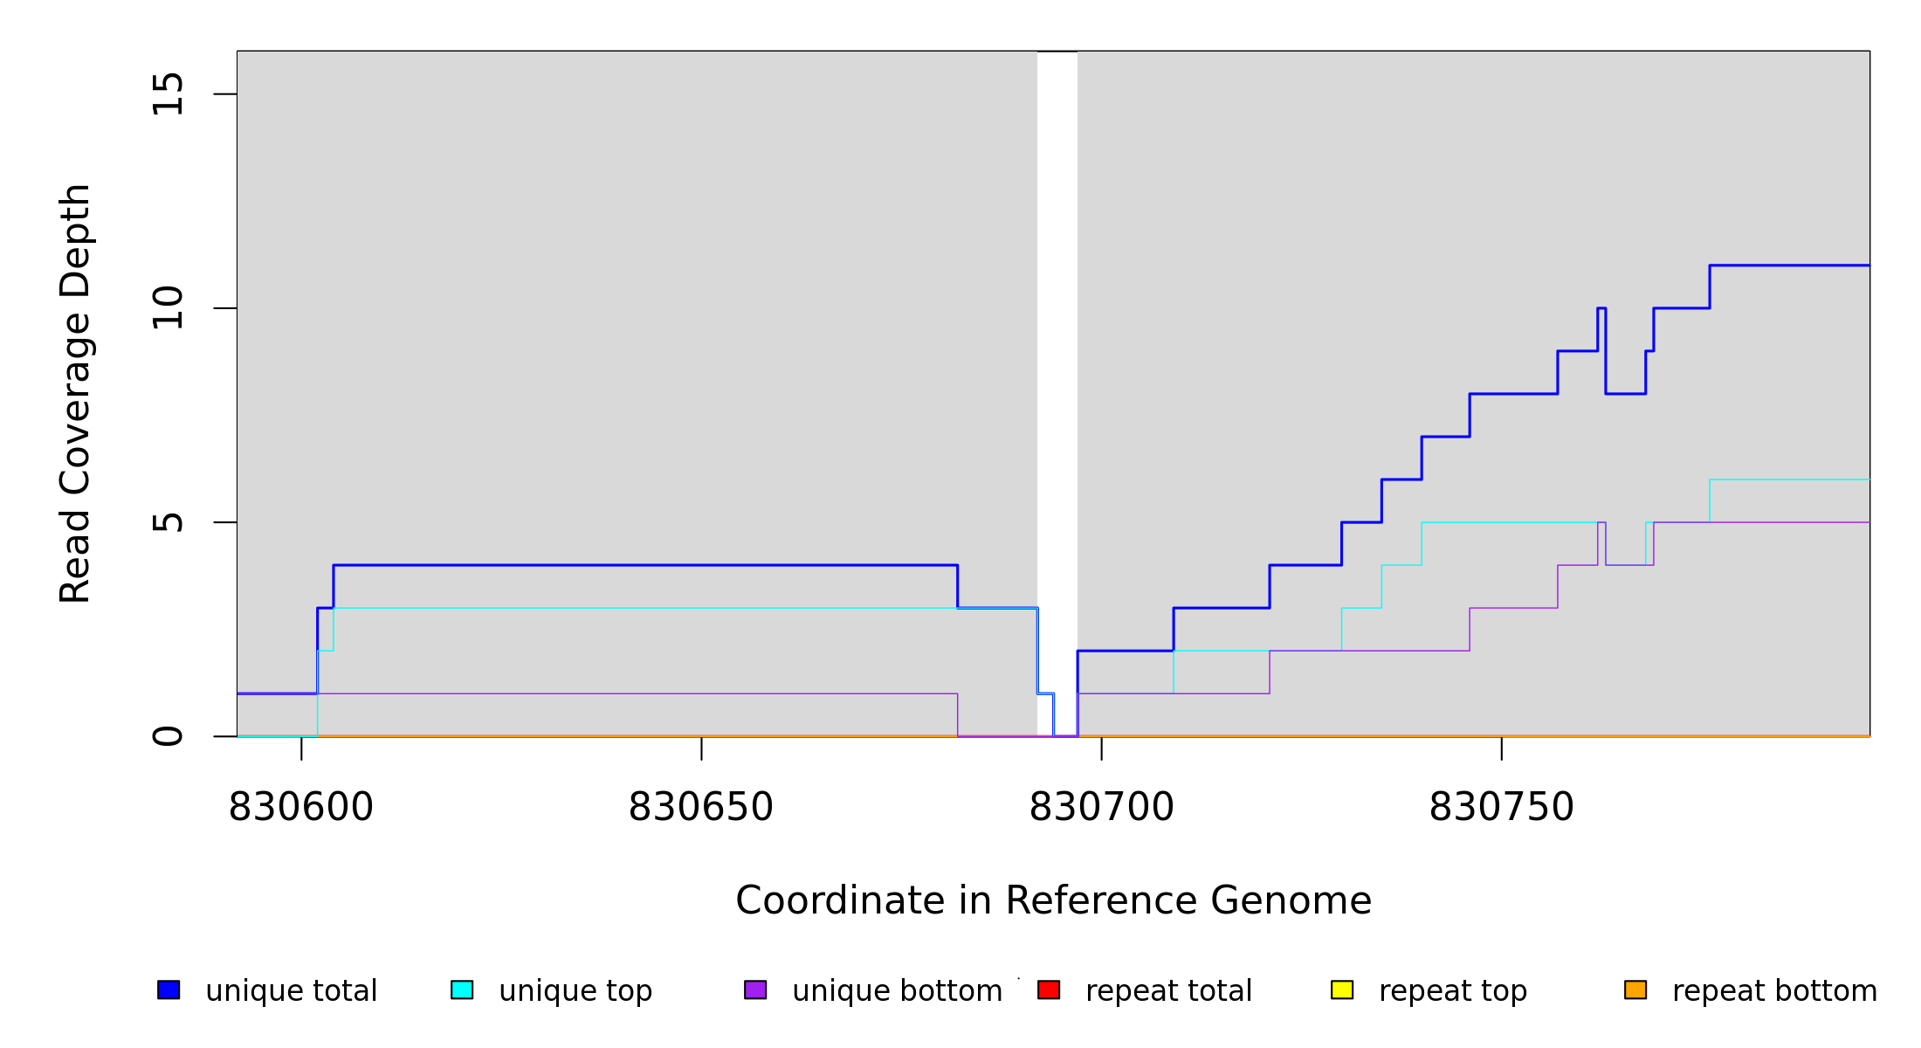Click the 830750 x-axis tick label

point(1502,808)
